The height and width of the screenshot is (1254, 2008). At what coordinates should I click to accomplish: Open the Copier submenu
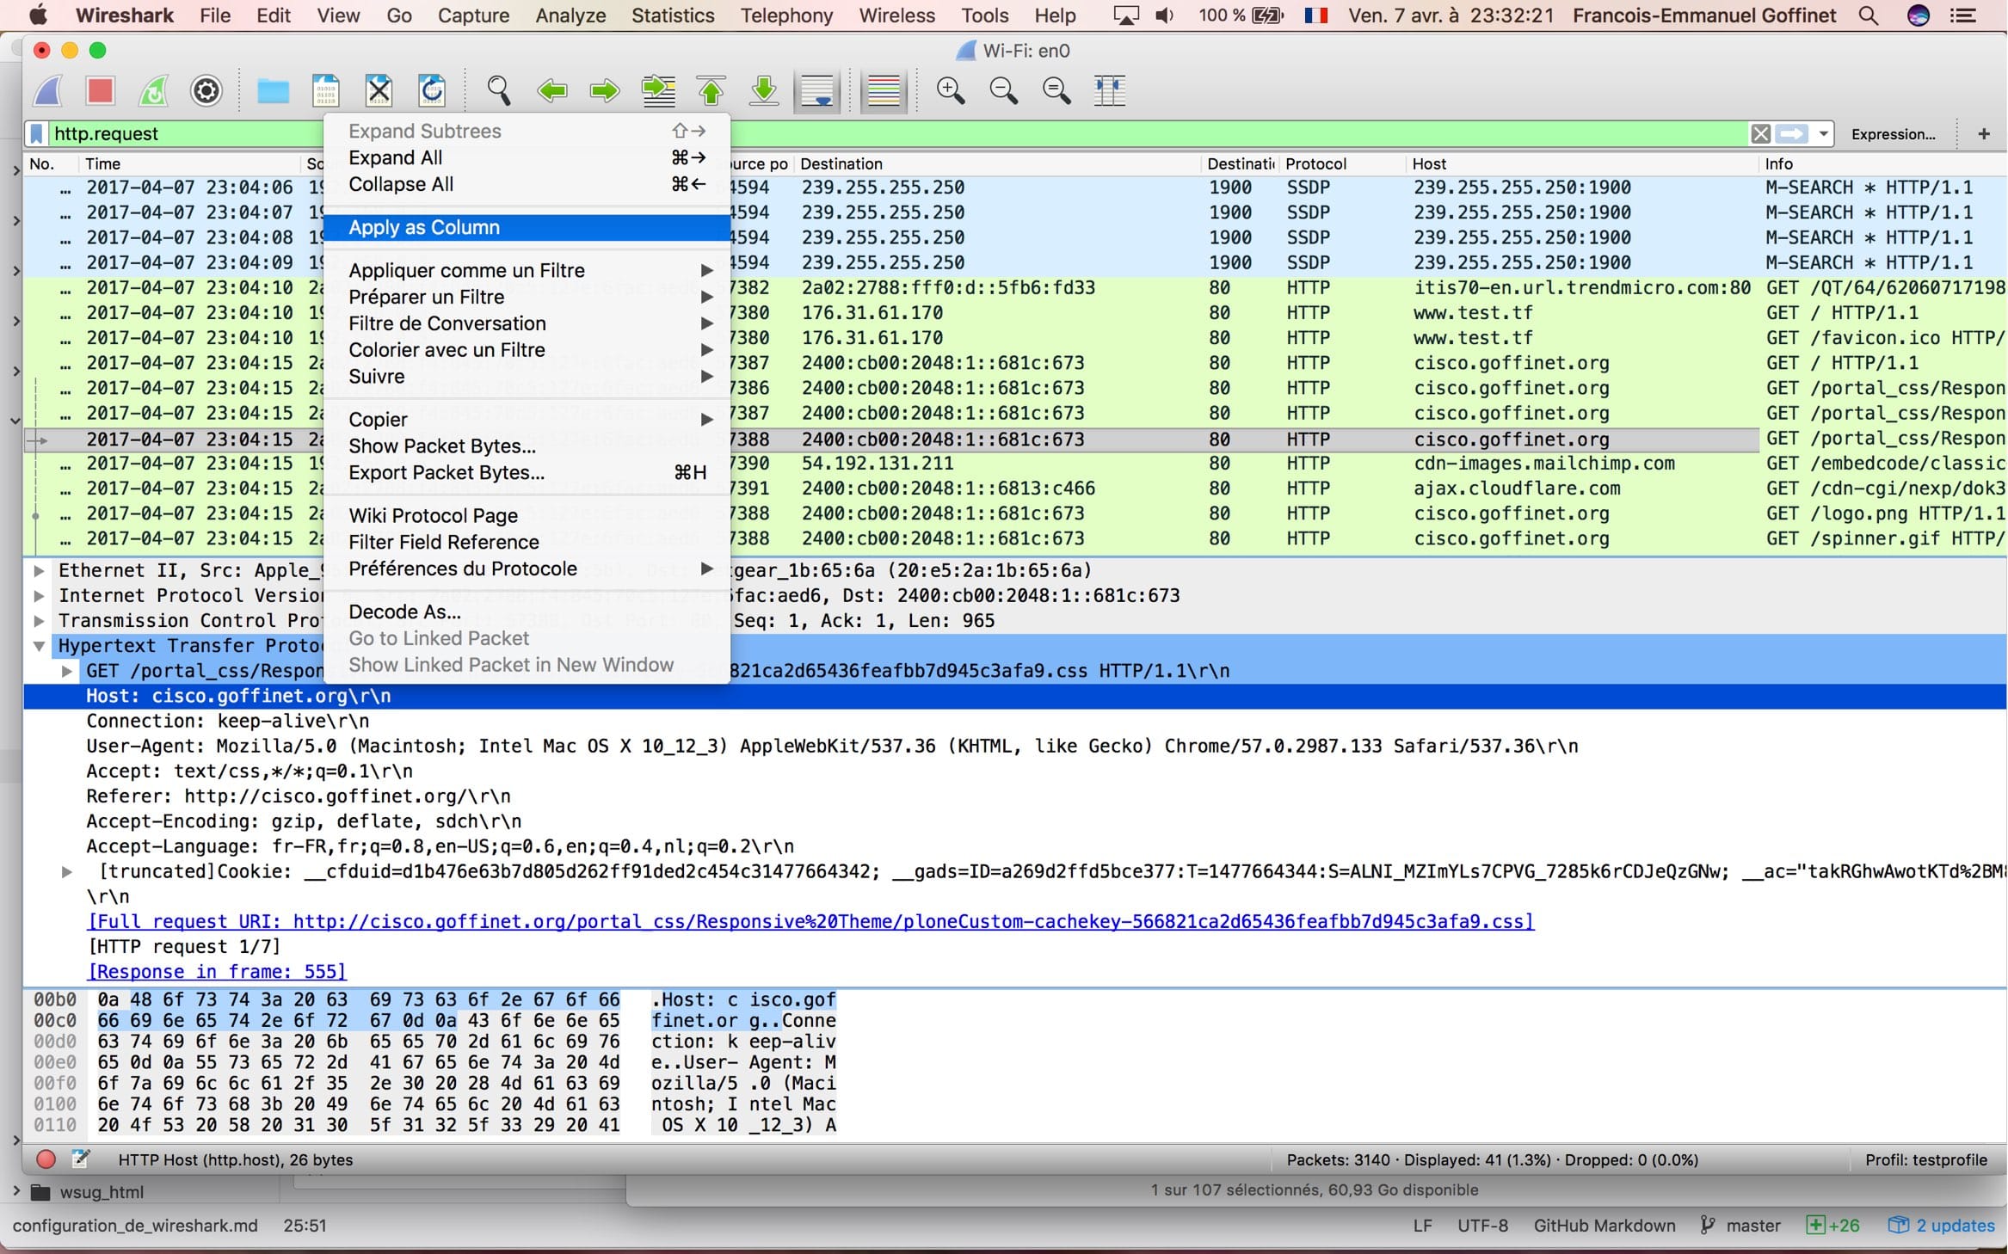tap(527, 420)
